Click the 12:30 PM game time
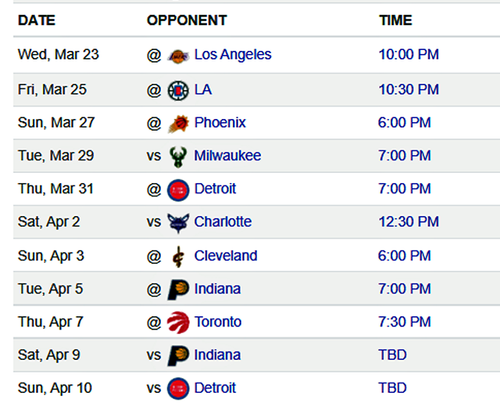Viewport: 500px width, 403px height. click(409, 222)
